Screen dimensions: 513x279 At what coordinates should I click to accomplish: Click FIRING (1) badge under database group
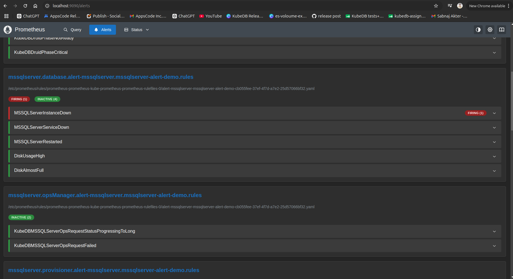(x=19, y=99)
